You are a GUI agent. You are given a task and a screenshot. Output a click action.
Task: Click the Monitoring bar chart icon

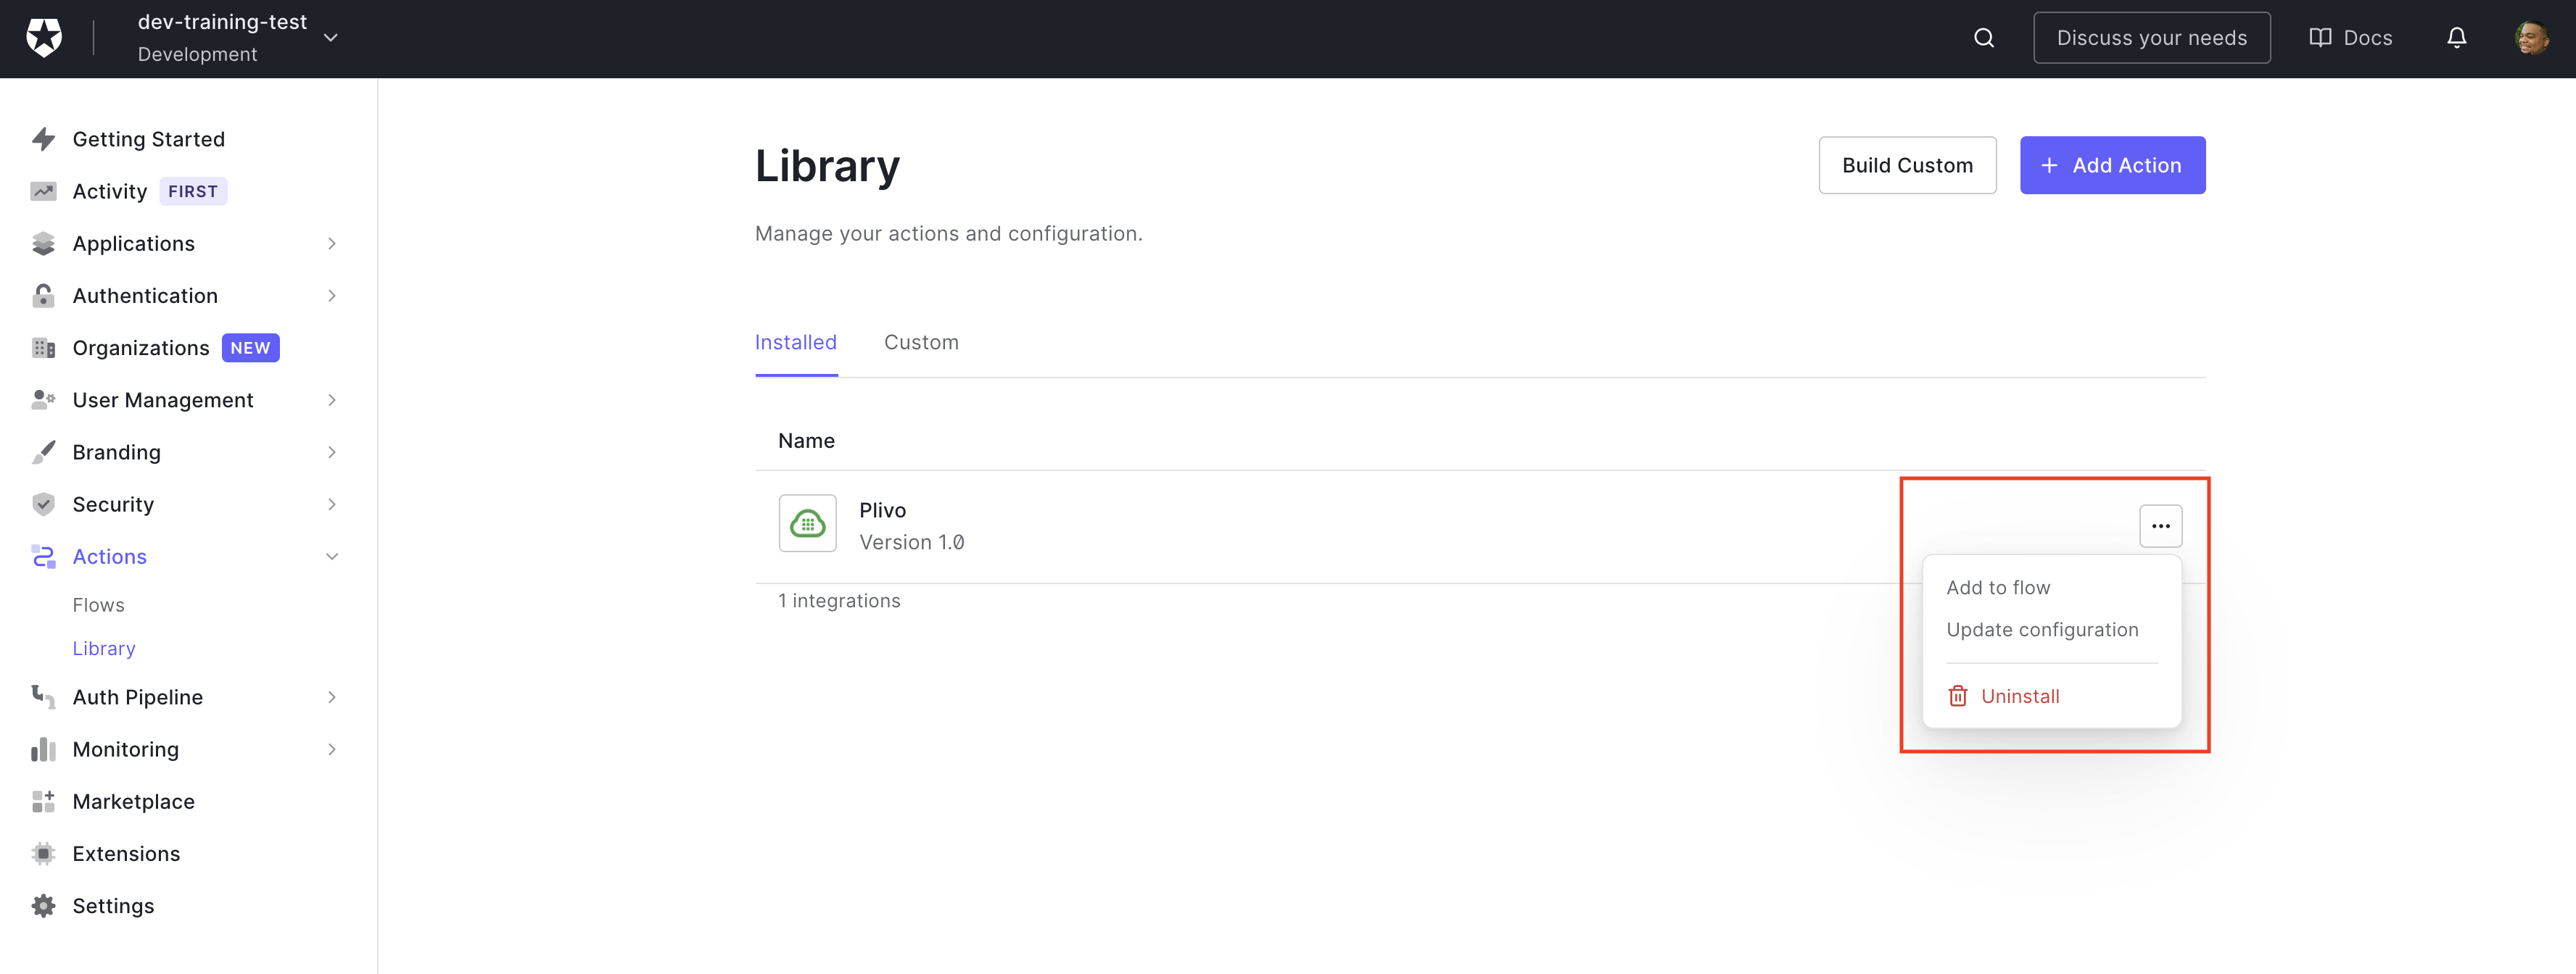click(44, 747)
